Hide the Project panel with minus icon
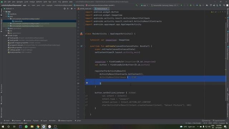This screenshot has height=129, width=229. tap(75, 9)
